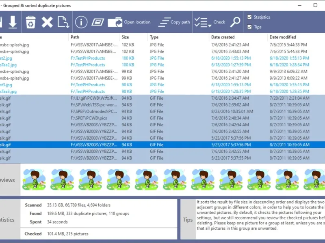Sort by the Path column header
The width and height of the screenshot is (325, 243).
(75, 37)
